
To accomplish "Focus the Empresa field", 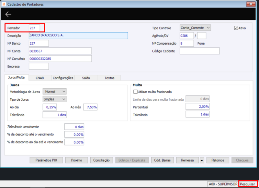I will pyautogui.click(x=39, y=66).
